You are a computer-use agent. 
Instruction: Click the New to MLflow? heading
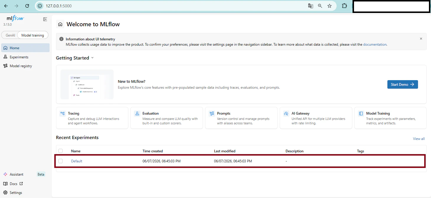pyautogui.click(x=132, y=82)
